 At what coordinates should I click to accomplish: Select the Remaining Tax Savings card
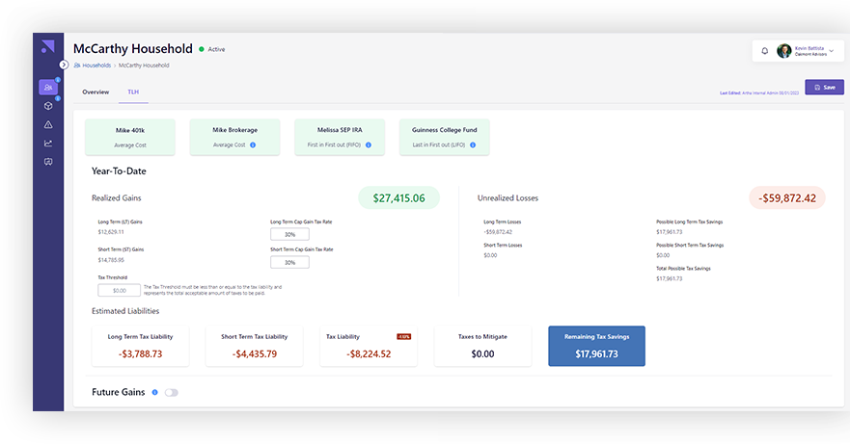[596, 346]
